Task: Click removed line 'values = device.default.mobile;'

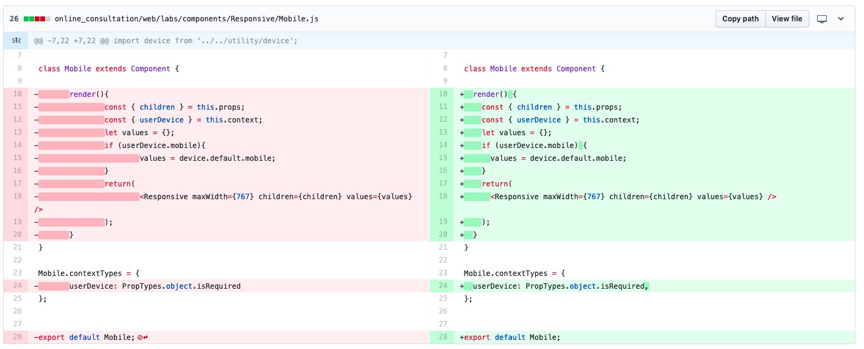Action: pyautogui.click(x=229, y=158)
